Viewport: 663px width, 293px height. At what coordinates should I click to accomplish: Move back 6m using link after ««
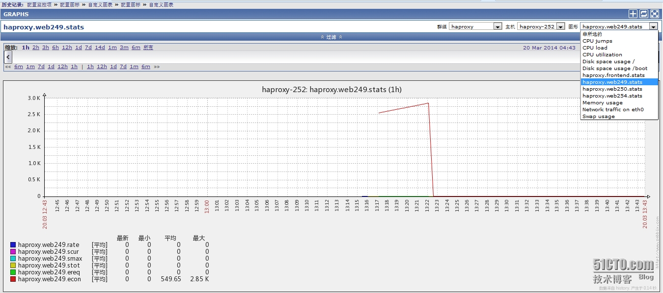pyautogui.click(x=19, y=67)
